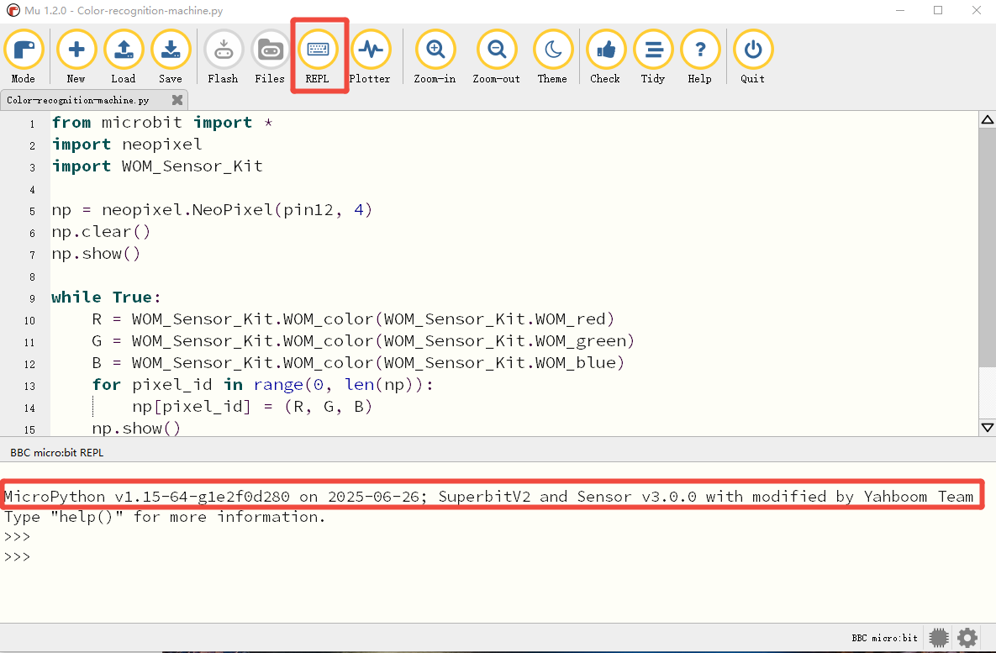Click line 5 'np = neopixel.NeoPixel(pin12, 4)'
The width and height of the screenshot is (996, 653).
coord(212,209)
